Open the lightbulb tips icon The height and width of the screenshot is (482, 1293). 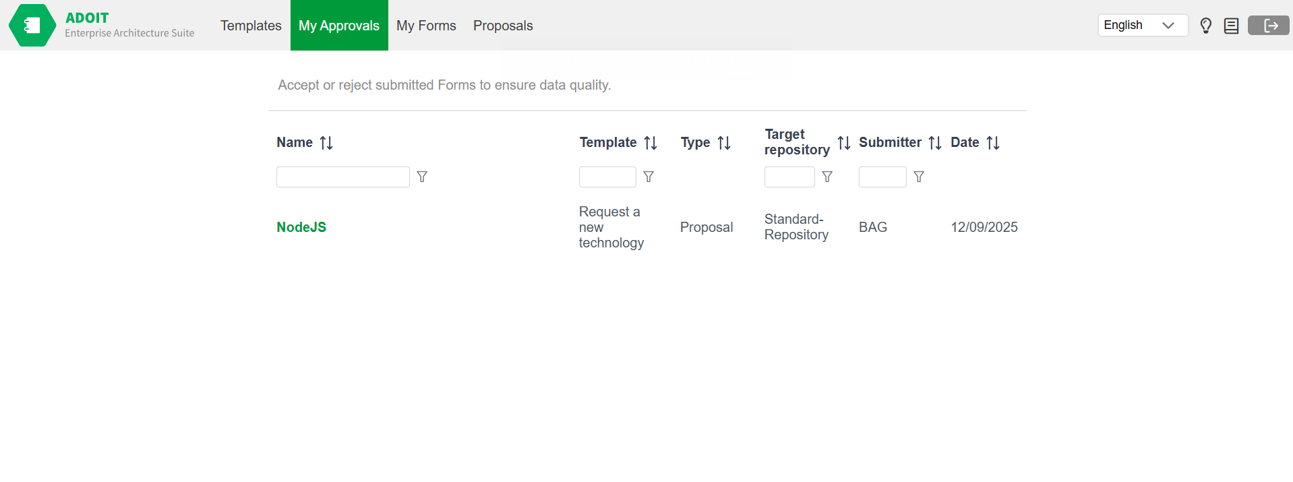(x=1206, y=25)
